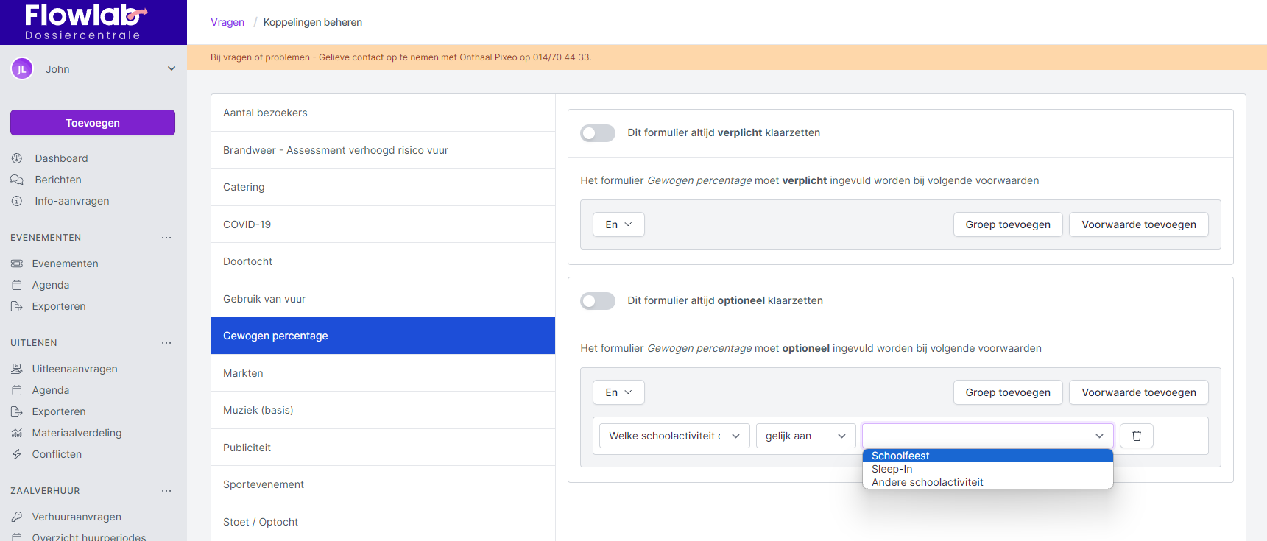Viewport: 1267px width, 541px height.
Task: Open the 'Welke schoolactiviteit' field dropdown
Action: click(674, 436)
